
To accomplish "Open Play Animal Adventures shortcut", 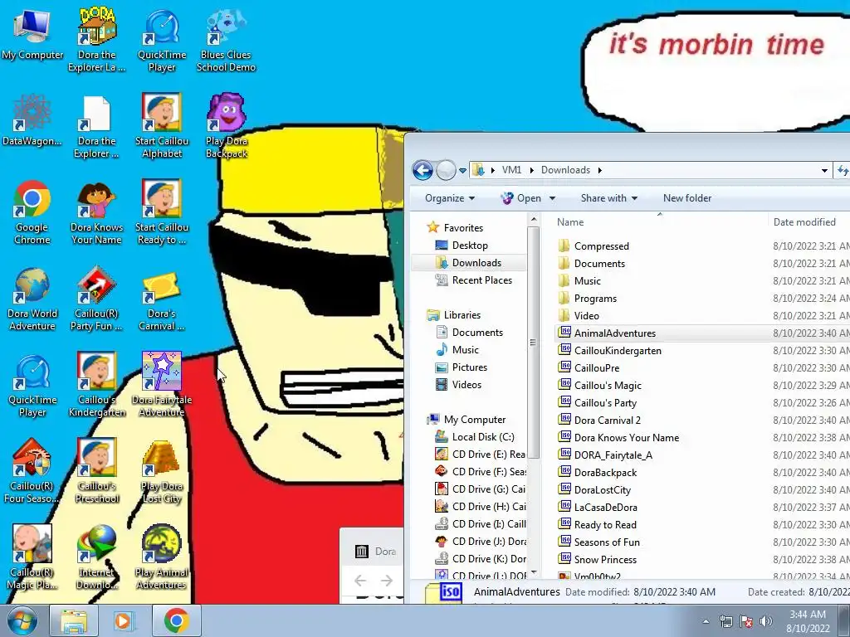I will click(162, 557).
